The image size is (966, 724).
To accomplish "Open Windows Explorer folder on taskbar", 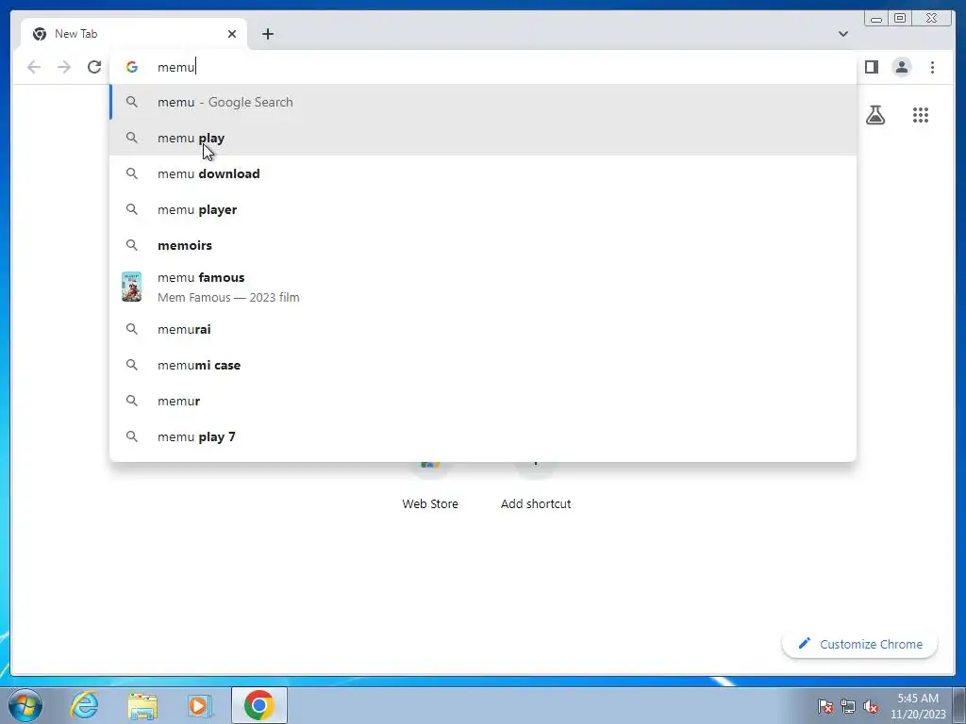I will pyautogui.click(x=142, y=705).
